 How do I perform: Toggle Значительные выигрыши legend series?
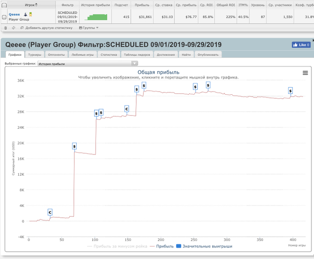[204, 246]
